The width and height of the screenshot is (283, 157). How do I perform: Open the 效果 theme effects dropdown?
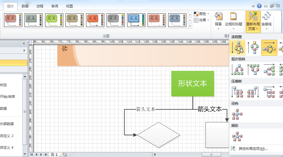pos(201,20)
